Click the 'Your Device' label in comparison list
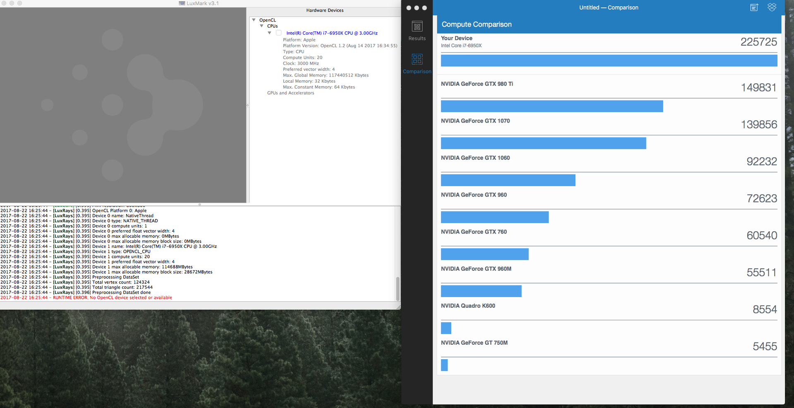794x408 pixels. click(457, 38)
